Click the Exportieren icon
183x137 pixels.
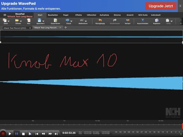click(x=55, y=21)
